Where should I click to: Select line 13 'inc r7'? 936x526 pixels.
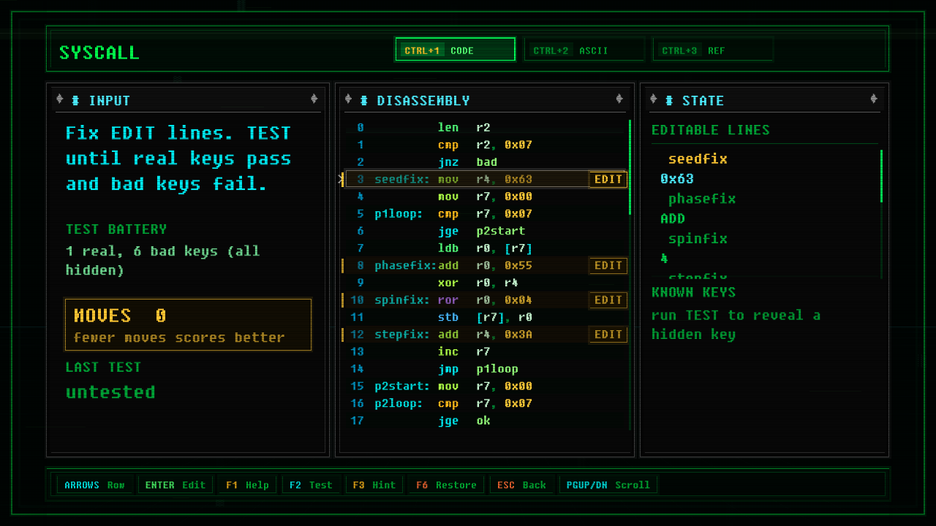[x=485, y=351]
